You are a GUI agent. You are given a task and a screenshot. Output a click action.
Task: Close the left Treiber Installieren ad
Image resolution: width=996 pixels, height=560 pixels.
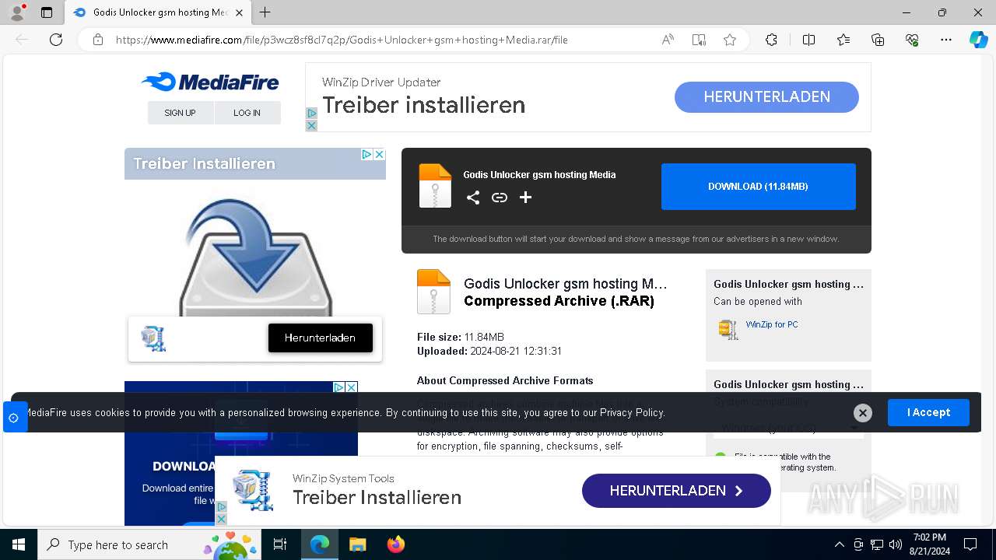379,154
